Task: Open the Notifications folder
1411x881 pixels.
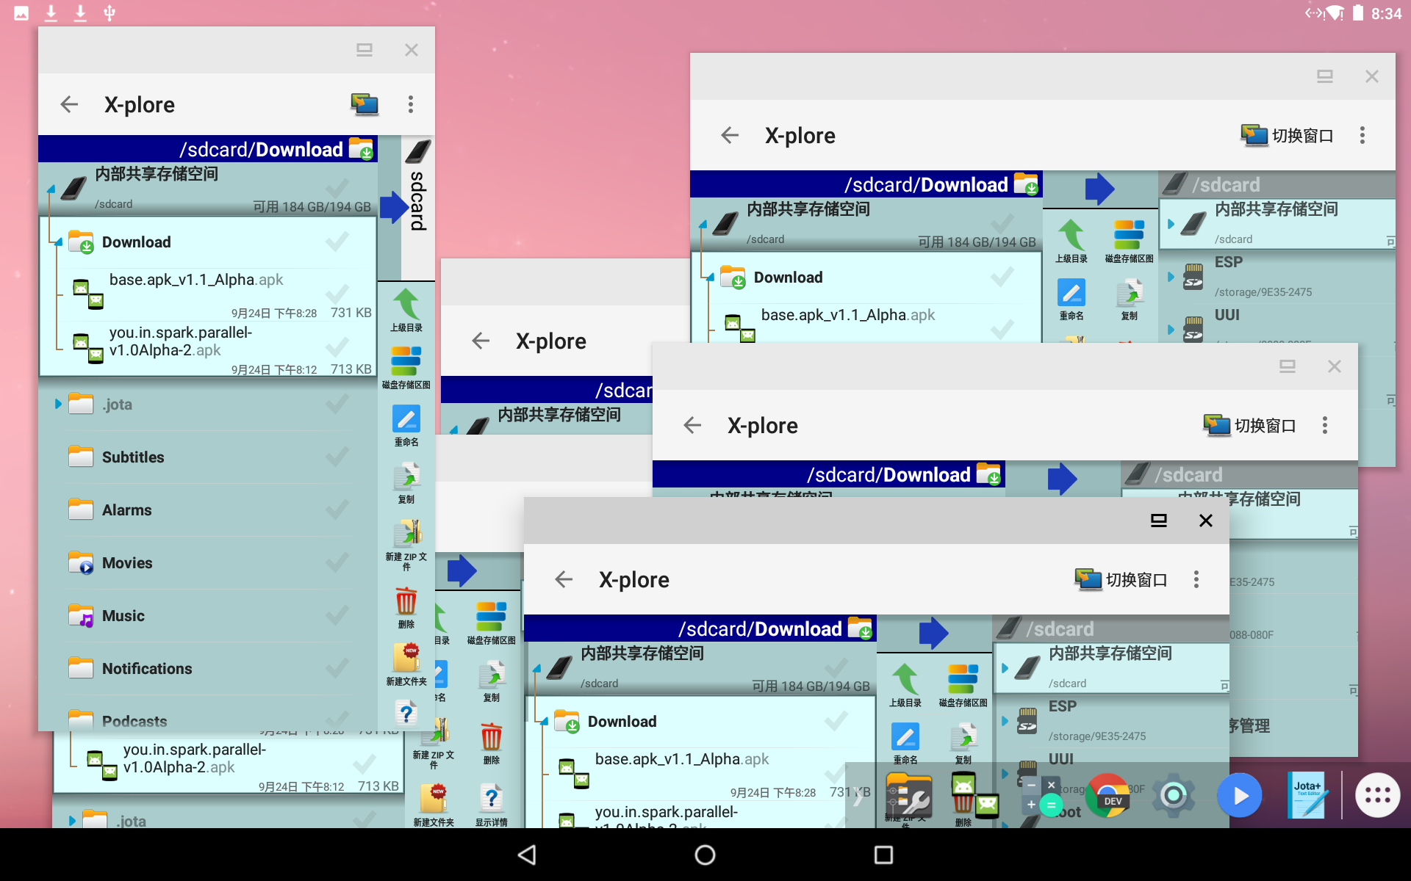Action: coord(147,669)
